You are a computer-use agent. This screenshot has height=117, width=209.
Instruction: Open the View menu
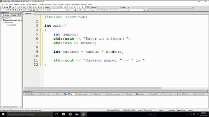(11, 5)
